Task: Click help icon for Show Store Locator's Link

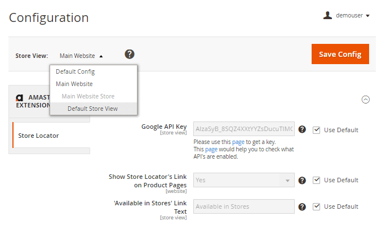Action: tap(302, 180)
